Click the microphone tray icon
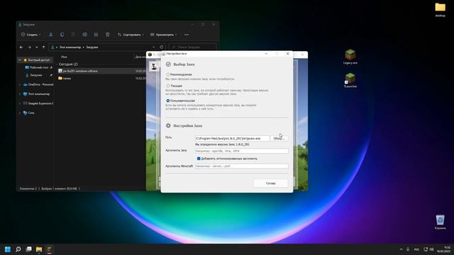This screenshot has height=255, width=454. [x=408, y=249]
